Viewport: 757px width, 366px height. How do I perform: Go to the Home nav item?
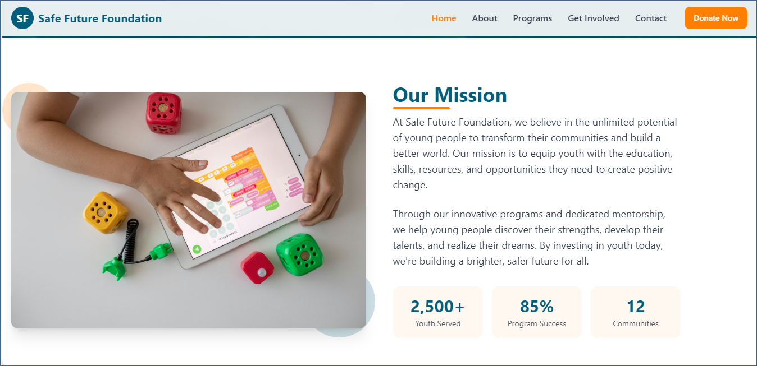444,18
